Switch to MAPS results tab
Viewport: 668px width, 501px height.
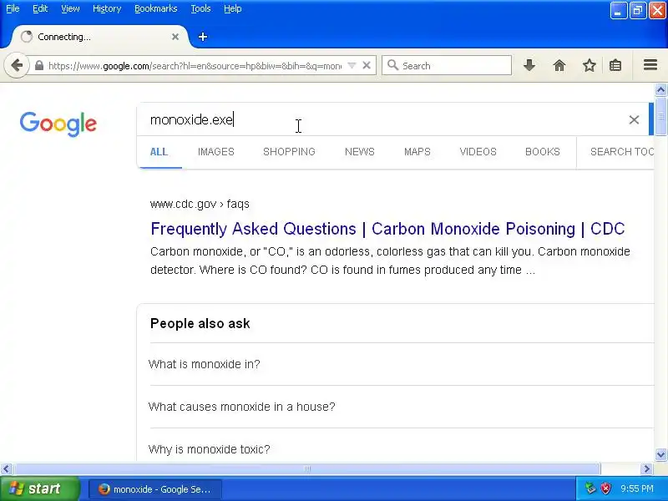(417, 152)
